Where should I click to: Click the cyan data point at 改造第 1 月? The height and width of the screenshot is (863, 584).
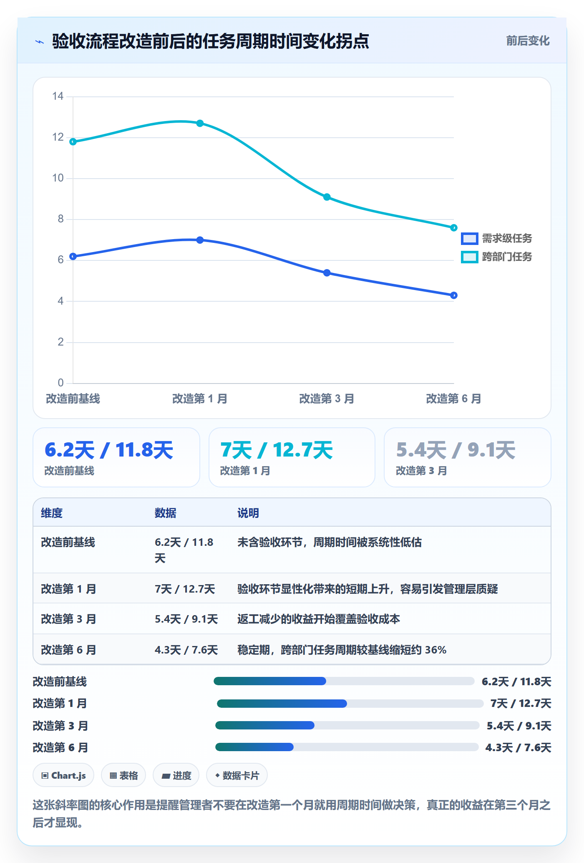[x=200, y=123]
